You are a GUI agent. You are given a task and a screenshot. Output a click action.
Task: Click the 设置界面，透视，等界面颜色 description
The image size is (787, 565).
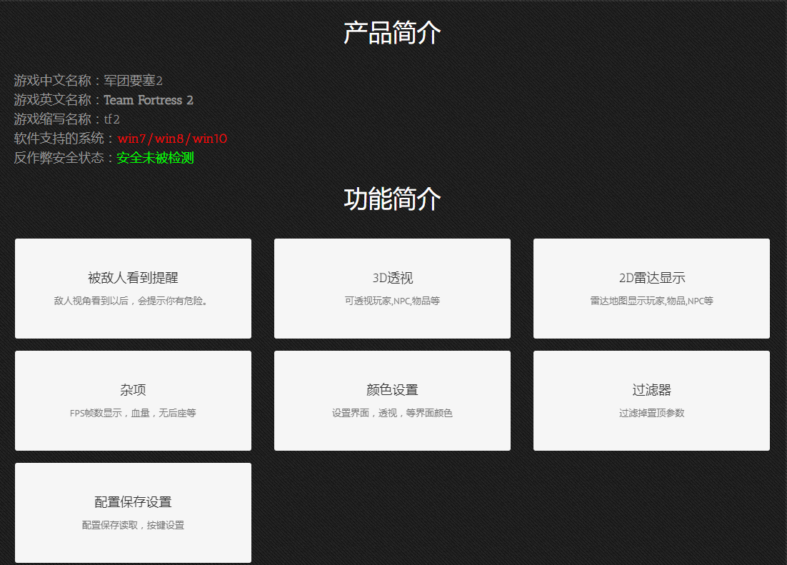(393, 413)
